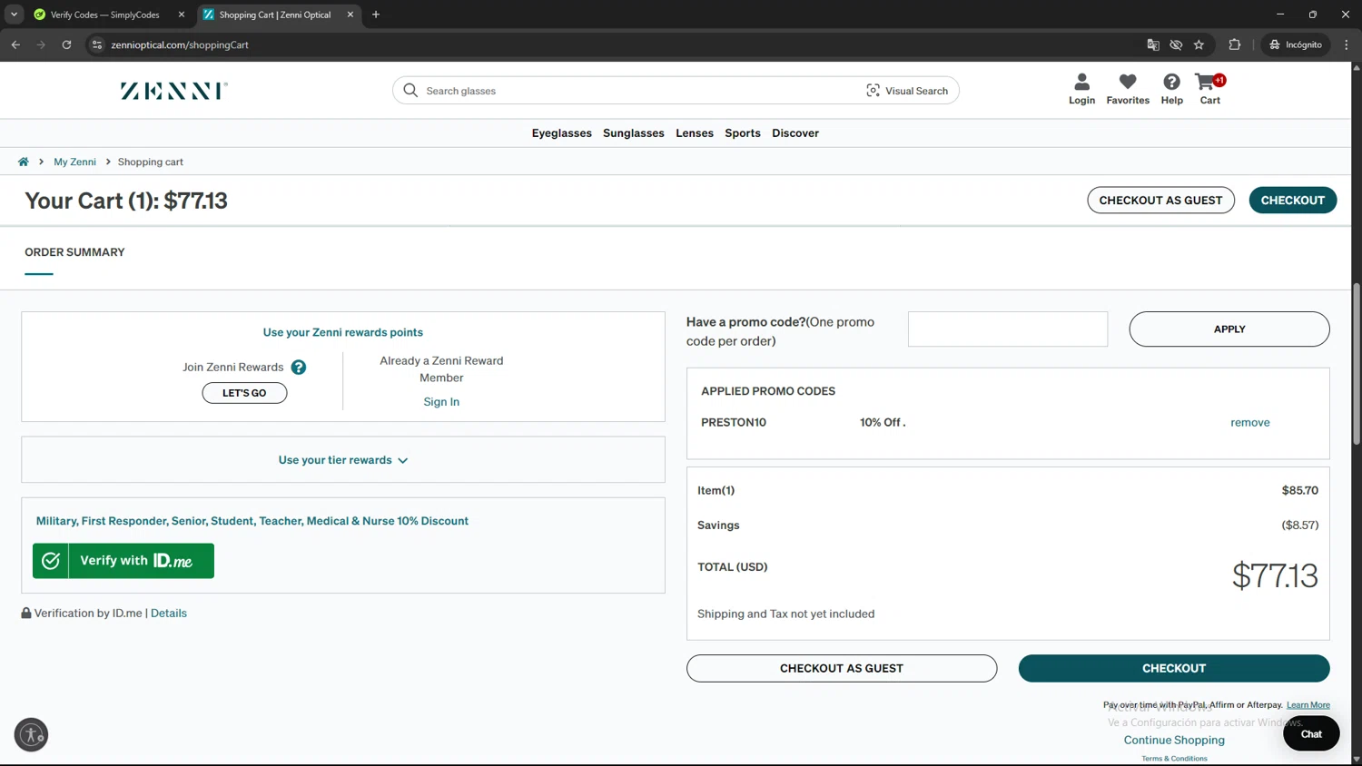Remove the PRESTON10 promo code
This screenshot has width=1362, height=766.
[1250, 423]
